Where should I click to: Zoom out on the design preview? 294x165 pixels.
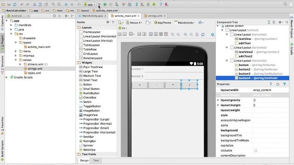tap(191, 34)
